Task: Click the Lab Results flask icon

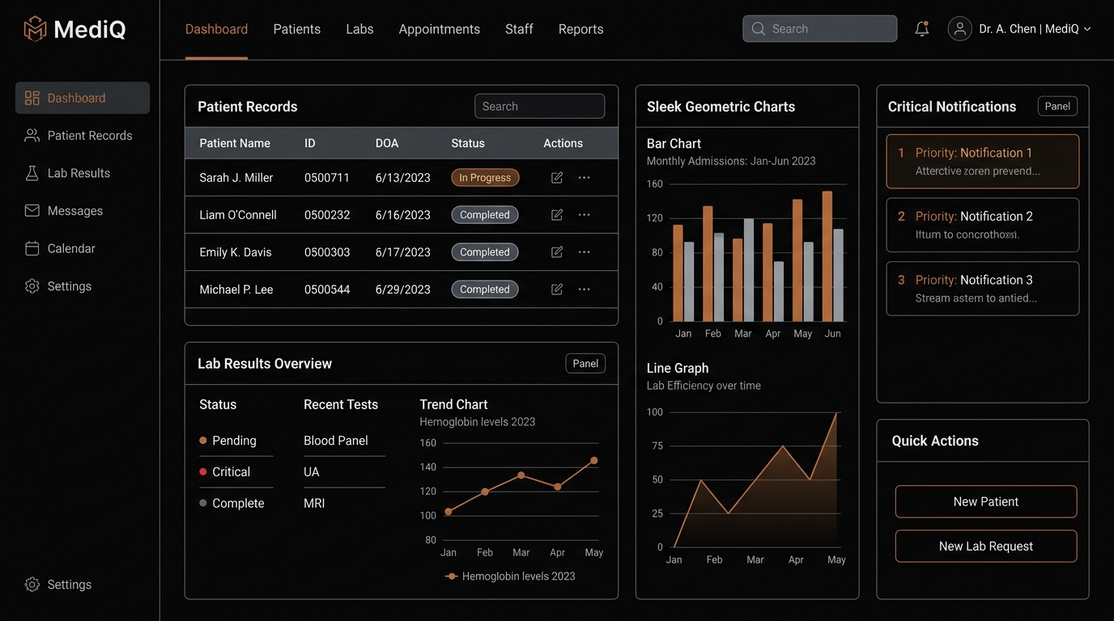Action: [x=32, y=173]
